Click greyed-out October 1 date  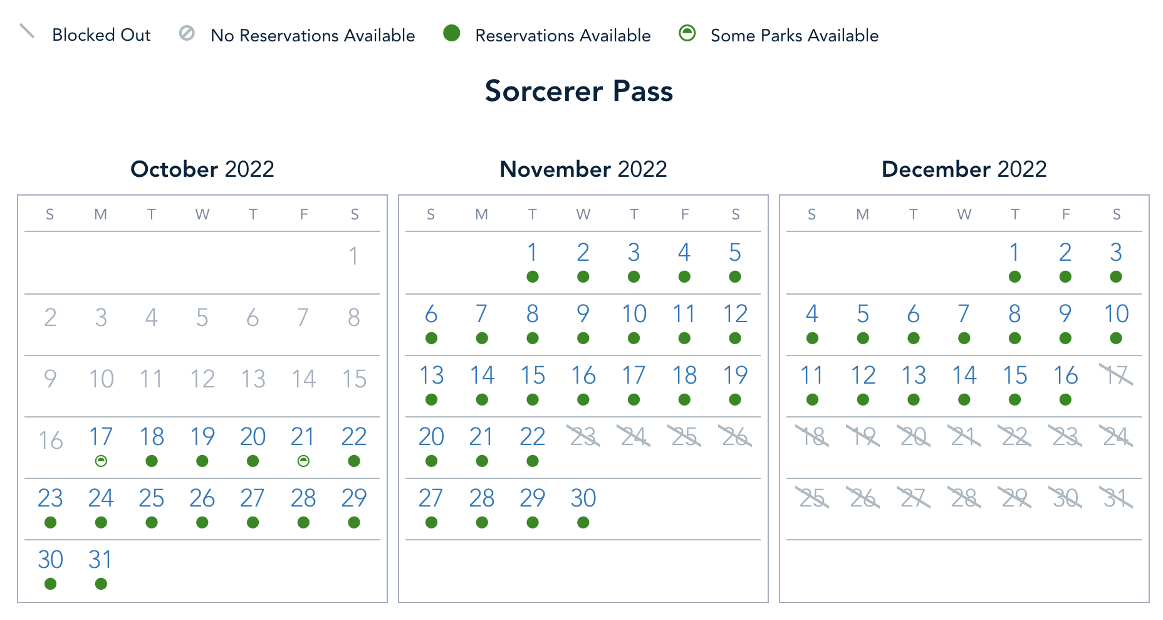354,256
